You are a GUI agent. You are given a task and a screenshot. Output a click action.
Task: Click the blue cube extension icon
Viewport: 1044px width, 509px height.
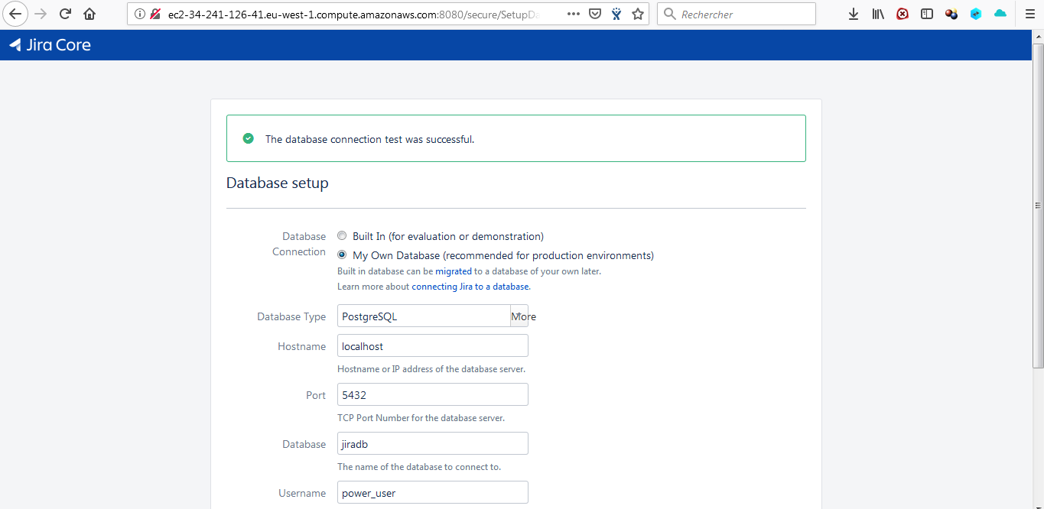pos(976,14)
